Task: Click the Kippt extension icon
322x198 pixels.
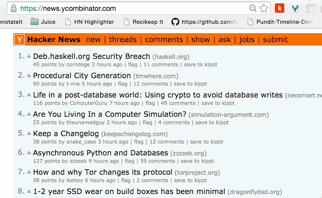Action: pos(280,8)
